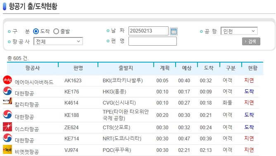Click the 출발지 column header
Viewport: 276px width, 156px height.
[126, 68]
